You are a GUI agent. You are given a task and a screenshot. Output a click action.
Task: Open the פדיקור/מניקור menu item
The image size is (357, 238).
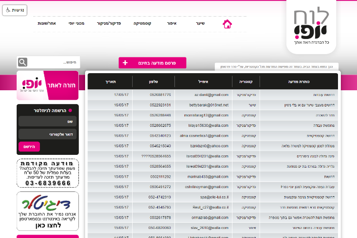[109, 23]
